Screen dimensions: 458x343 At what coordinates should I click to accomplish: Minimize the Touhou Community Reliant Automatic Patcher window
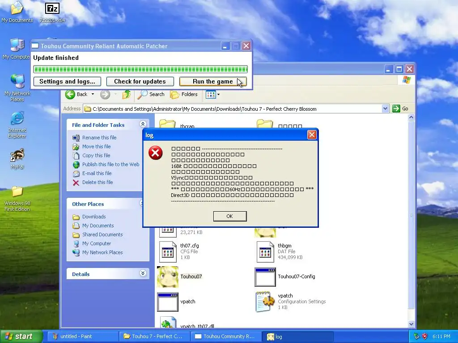point(225,46)
